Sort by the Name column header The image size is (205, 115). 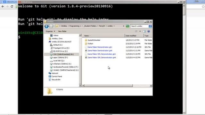tap(103, 36)
